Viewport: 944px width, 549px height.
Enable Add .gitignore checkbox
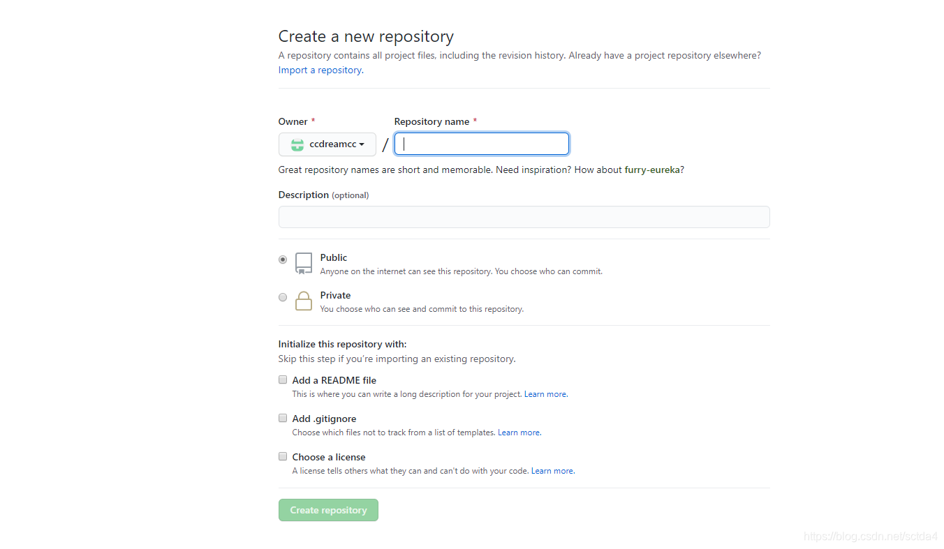[x=283, y=418]
